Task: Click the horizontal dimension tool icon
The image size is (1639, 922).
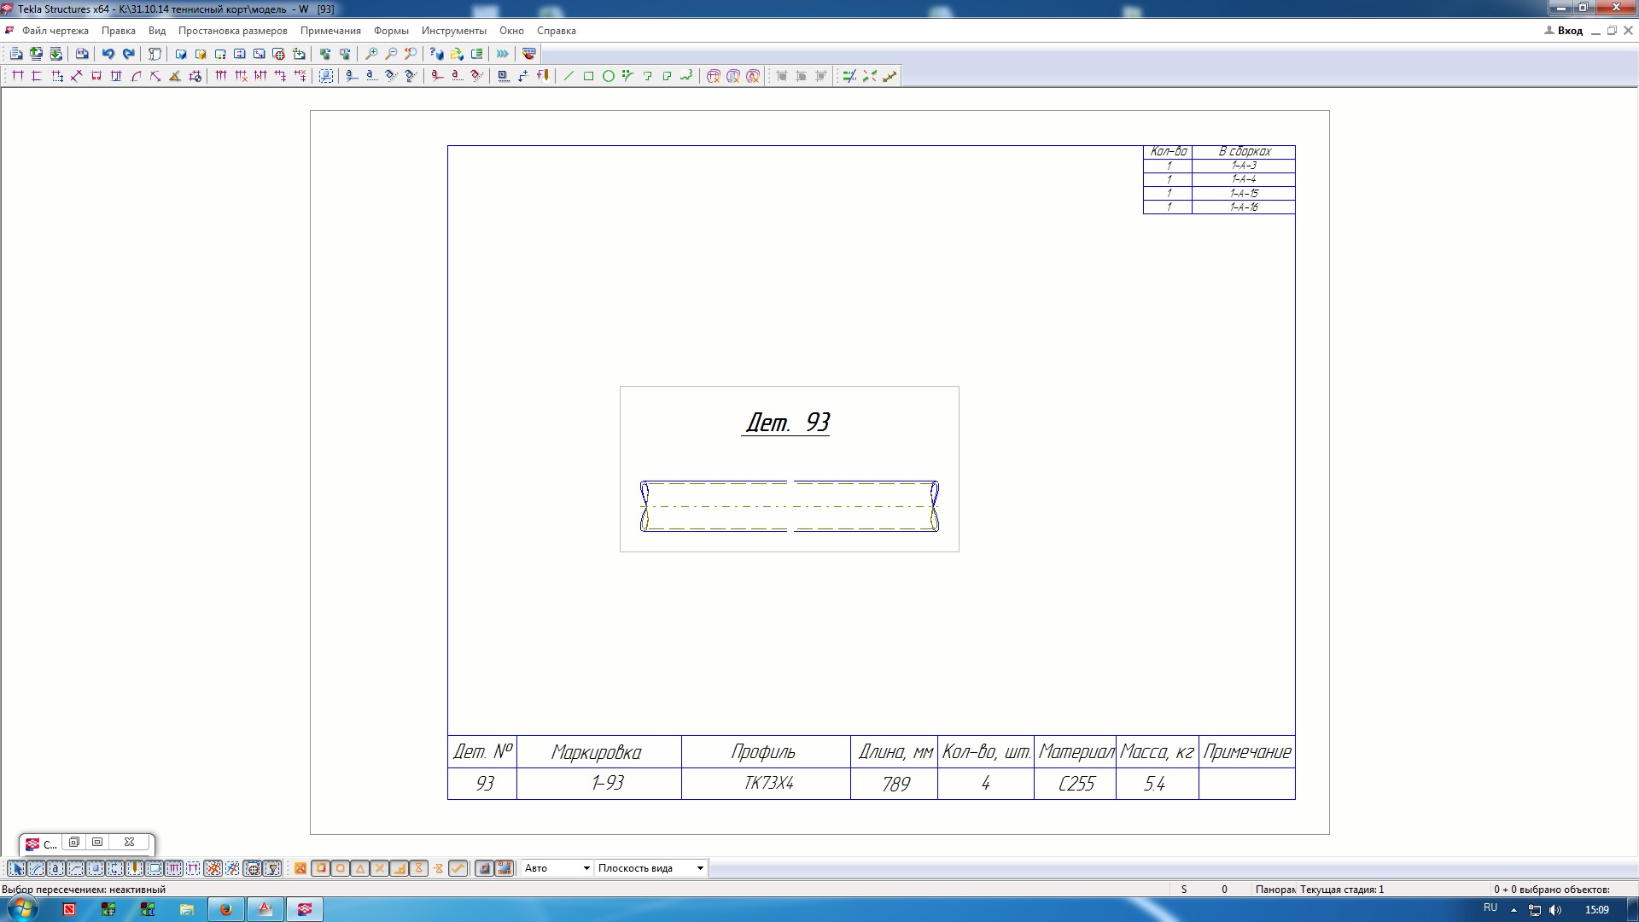Action: coord(17,76)
